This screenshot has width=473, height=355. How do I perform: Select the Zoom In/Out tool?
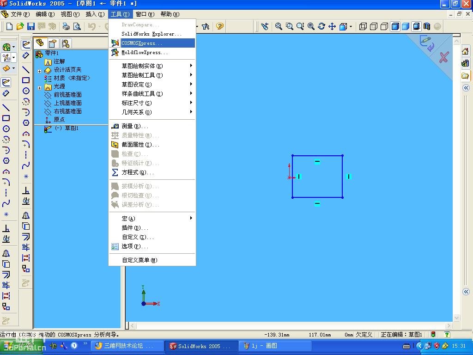coord(300,26)
